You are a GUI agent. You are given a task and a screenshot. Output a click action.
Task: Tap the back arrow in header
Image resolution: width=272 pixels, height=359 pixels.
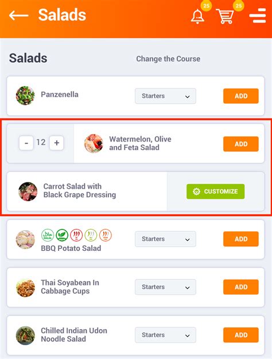[x=19, y=16]
